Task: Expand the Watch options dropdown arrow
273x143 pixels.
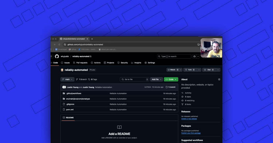Action: [x=181, y=70]
